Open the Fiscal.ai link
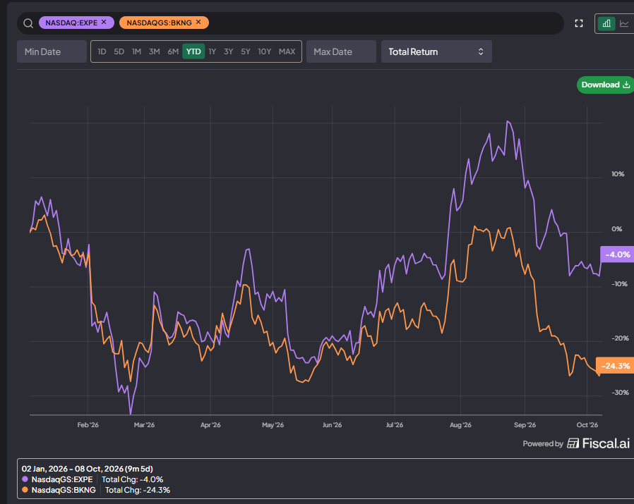 point(599,443)
